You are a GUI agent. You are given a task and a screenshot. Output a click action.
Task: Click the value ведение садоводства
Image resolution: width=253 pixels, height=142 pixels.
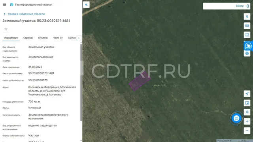click(42, 125)
